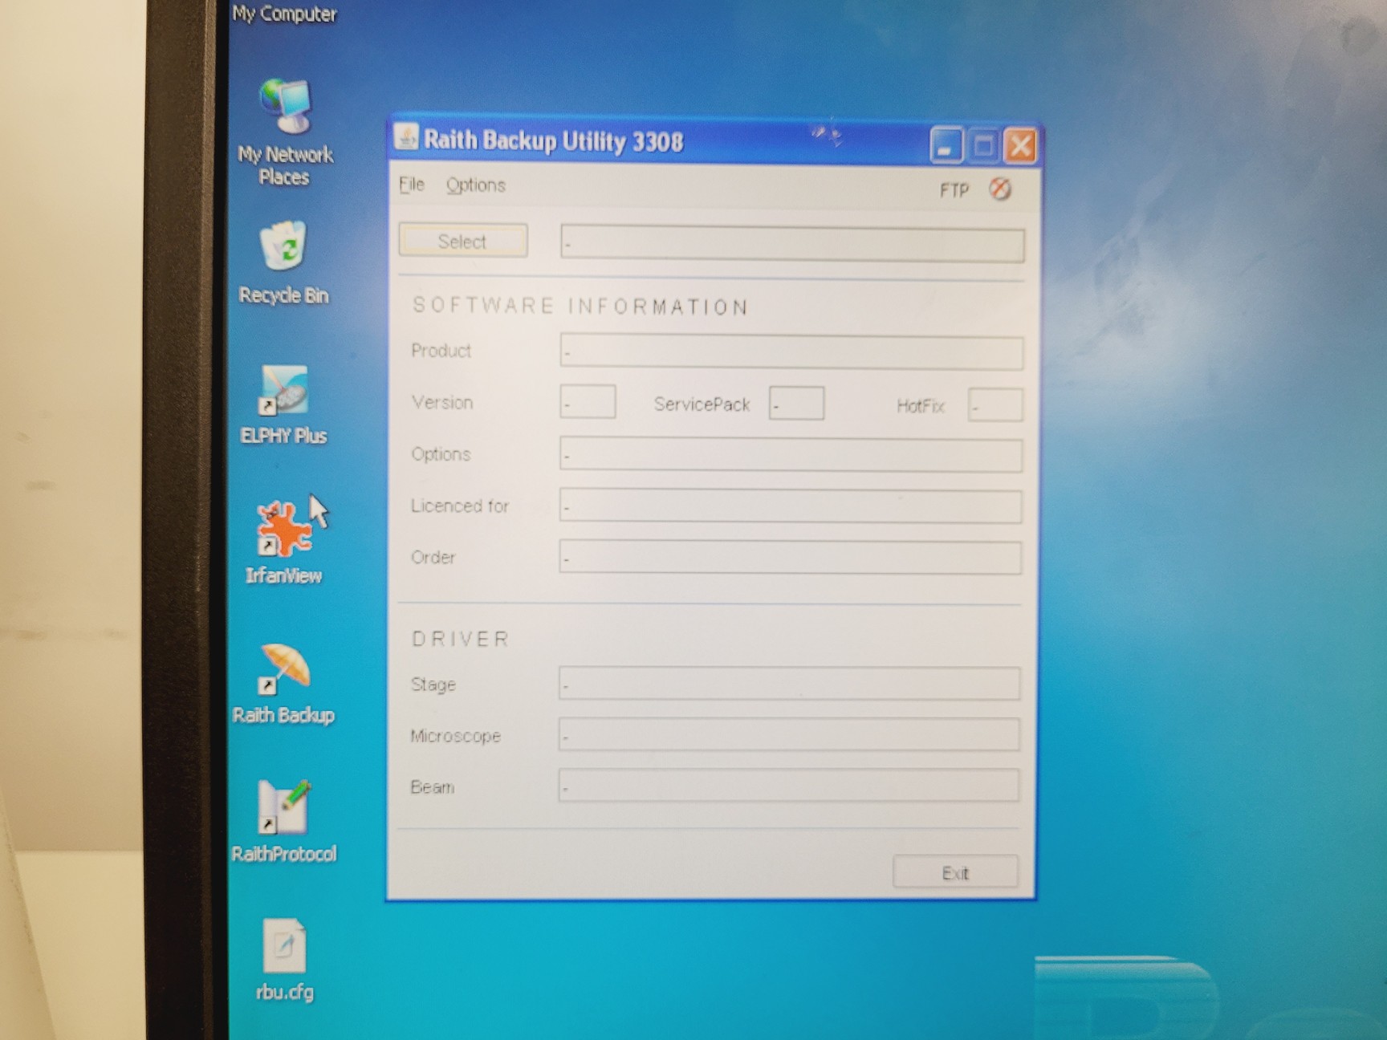The width and height of the screenshot is (1387, 1040).
Task: Open the My Computer desktop icon
Action: [x=284, y=14]
